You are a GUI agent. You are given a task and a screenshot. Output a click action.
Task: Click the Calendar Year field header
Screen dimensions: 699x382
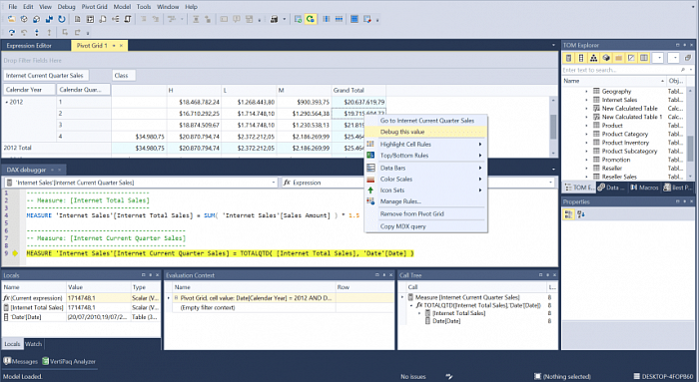click(x=29, y=90)
